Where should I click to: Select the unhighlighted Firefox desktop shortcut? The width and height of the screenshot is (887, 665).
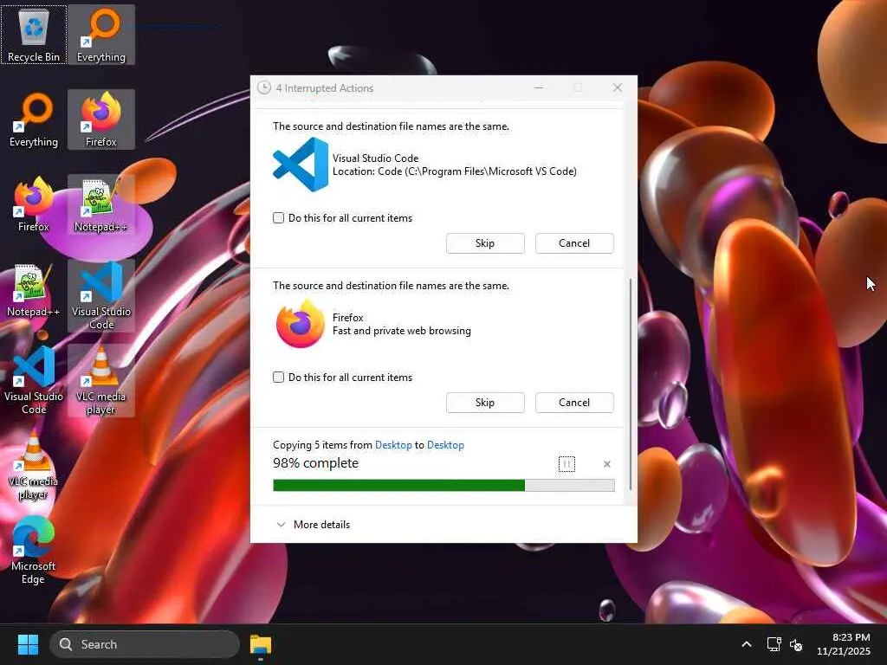click(x=34, y=204)
